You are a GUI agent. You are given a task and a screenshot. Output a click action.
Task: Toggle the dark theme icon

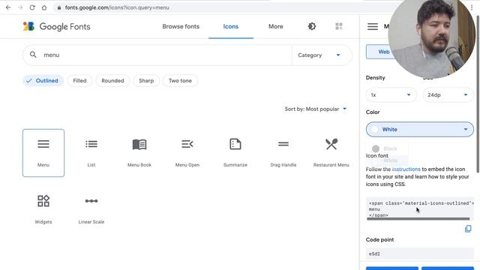click(312, 26)
